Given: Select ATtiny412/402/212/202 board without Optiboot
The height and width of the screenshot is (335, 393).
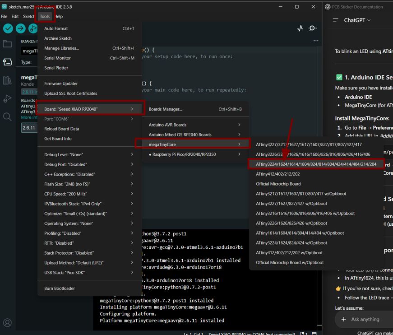Looking at the screenshot, I should point(316,174).
